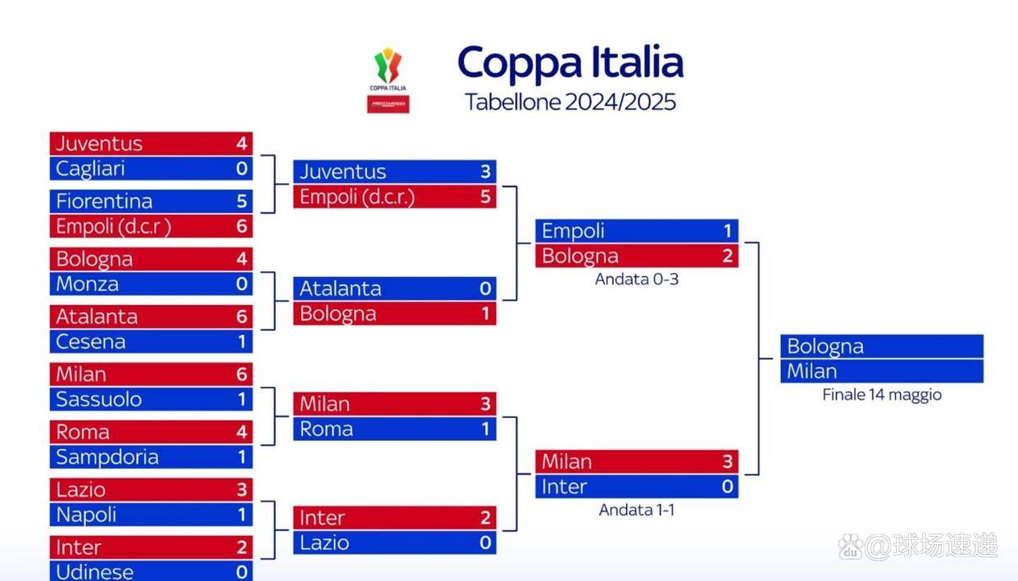Click the Cesena team row

click(151, 342)
